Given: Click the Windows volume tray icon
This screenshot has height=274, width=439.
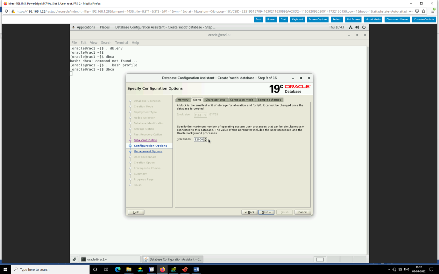Looking at the screenshot, I should (x=400, y=270).
